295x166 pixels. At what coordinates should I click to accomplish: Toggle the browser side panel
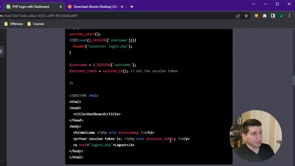click(x=273, y=16)
